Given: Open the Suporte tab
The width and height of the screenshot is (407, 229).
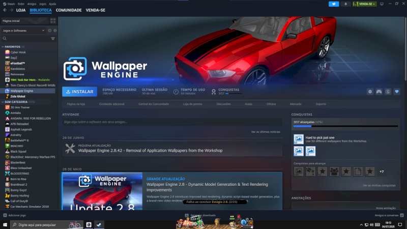Looking at the screenshot, I should [321, 104].
